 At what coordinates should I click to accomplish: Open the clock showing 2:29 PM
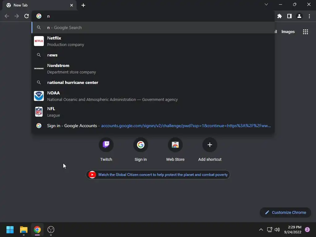[x=293, y=230]
